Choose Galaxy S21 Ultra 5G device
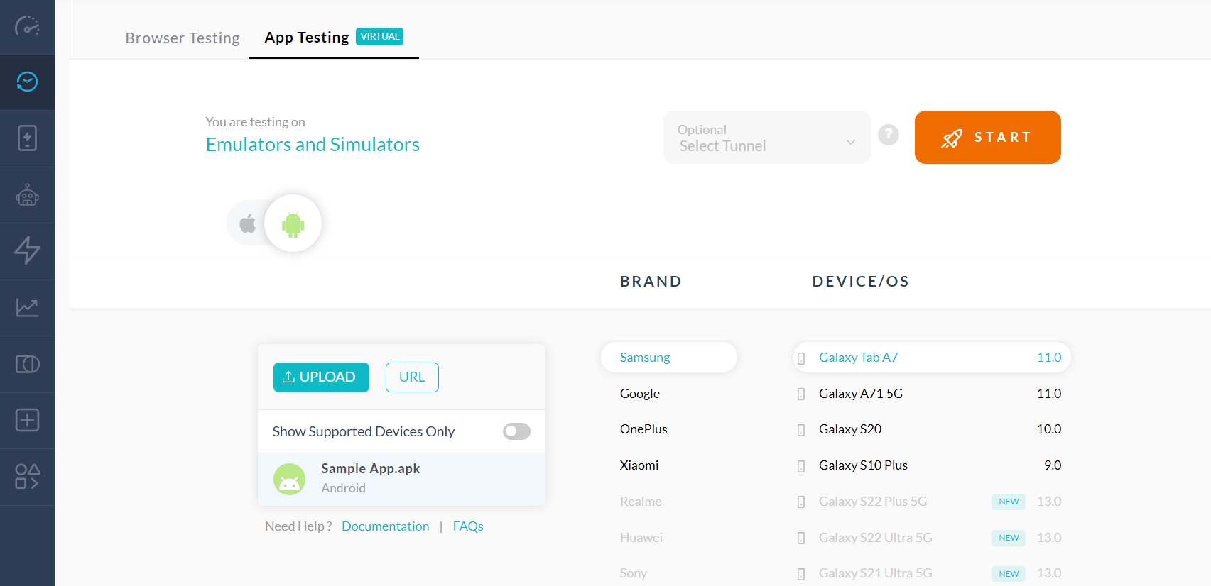The width and height of the screenshot is (1211, 586). 932,573
